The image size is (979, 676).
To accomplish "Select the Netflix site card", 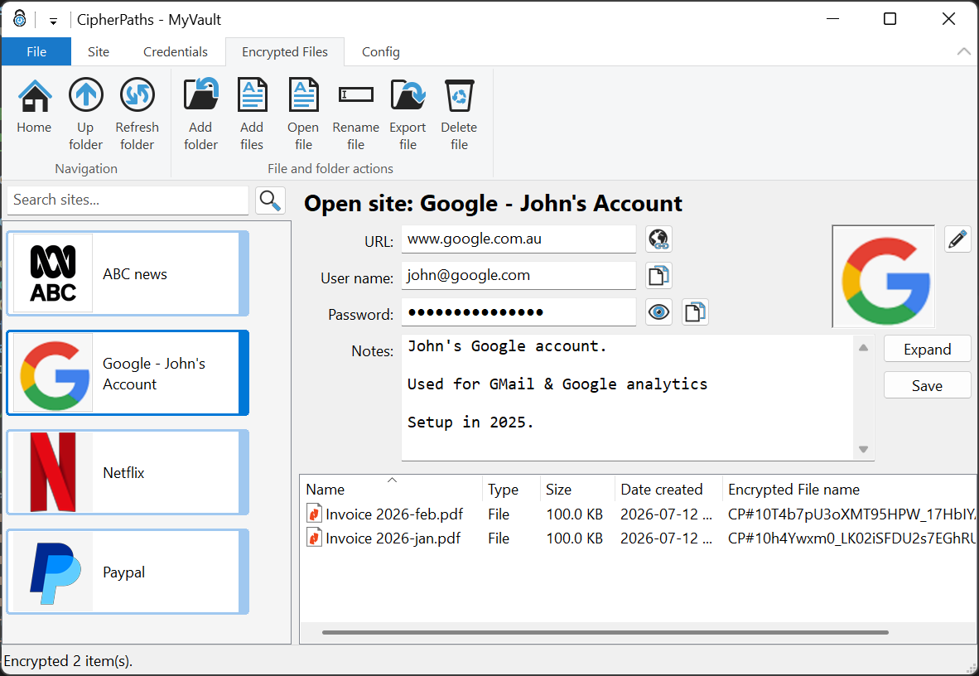I will [x=128, y=472].
